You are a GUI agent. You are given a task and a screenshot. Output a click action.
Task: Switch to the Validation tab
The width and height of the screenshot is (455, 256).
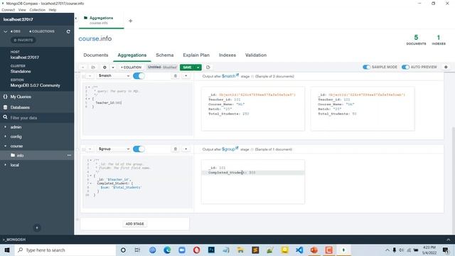tap(256, 55)
